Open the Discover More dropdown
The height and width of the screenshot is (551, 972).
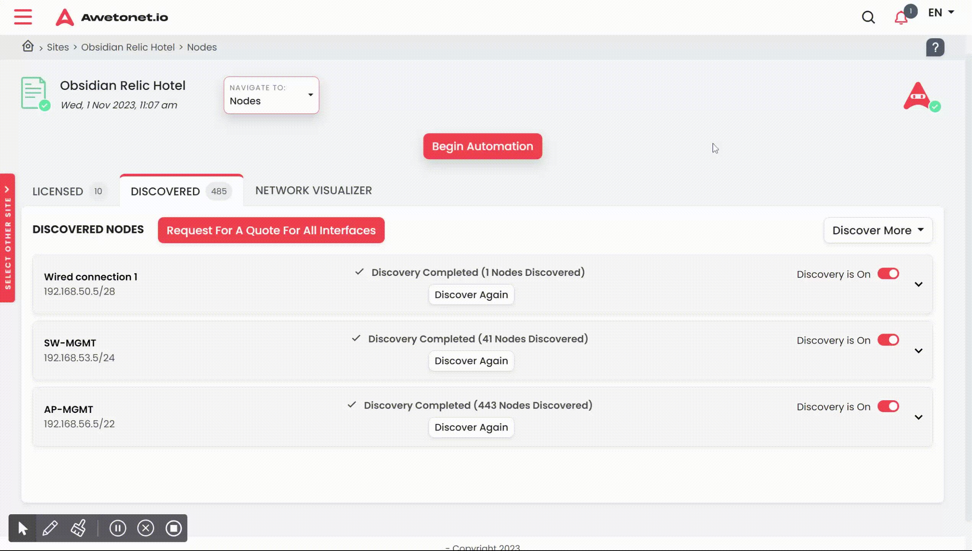(877, 230)
